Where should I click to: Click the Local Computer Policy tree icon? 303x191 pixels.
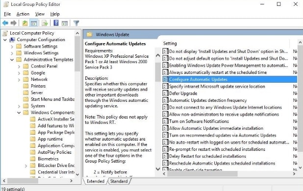tap(5, 33)
